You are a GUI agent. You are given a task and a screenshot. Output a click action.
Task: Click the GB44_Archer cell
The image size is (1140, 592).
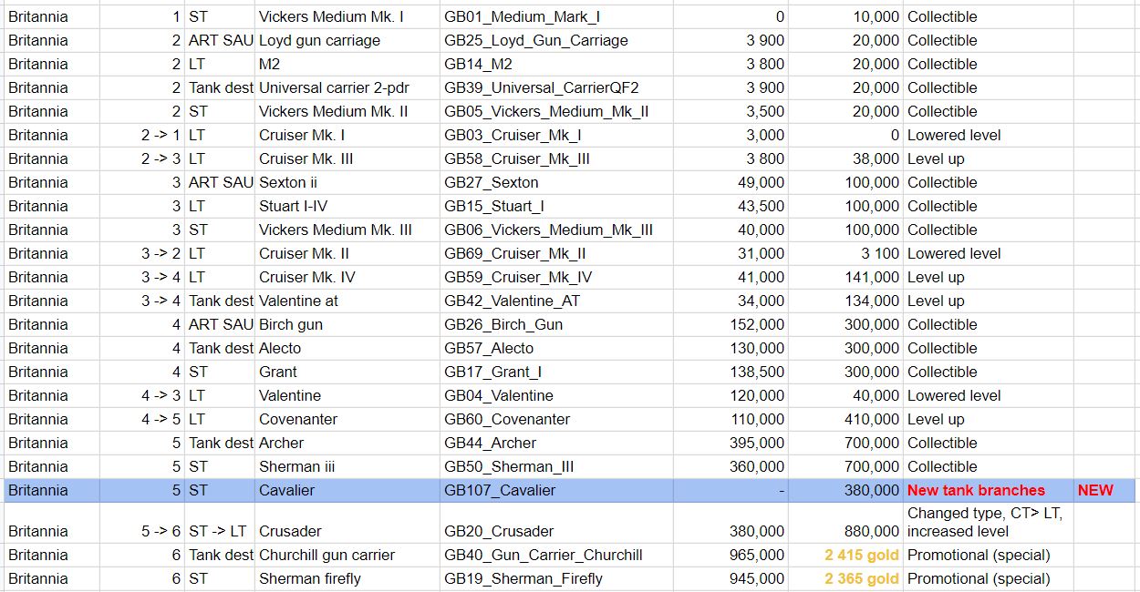pos(556,443)
